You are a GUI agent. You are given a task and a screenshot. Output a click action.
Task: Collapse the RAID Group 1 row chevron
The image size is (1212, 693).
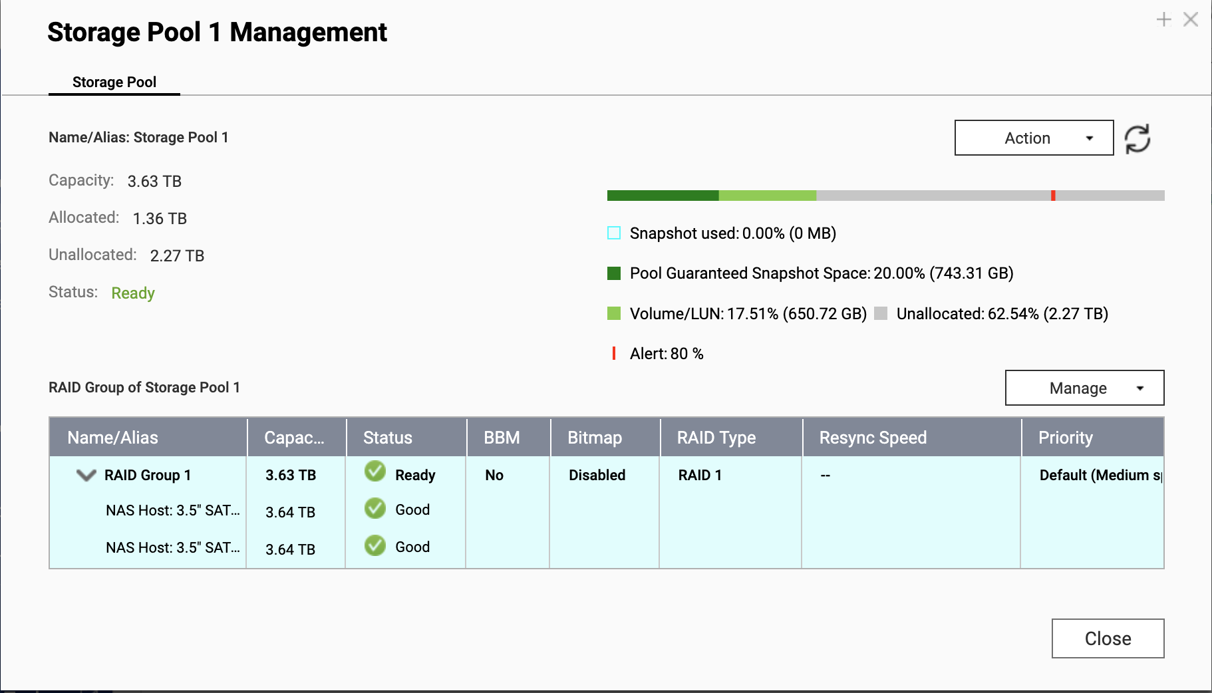click(x=86, y=475)
